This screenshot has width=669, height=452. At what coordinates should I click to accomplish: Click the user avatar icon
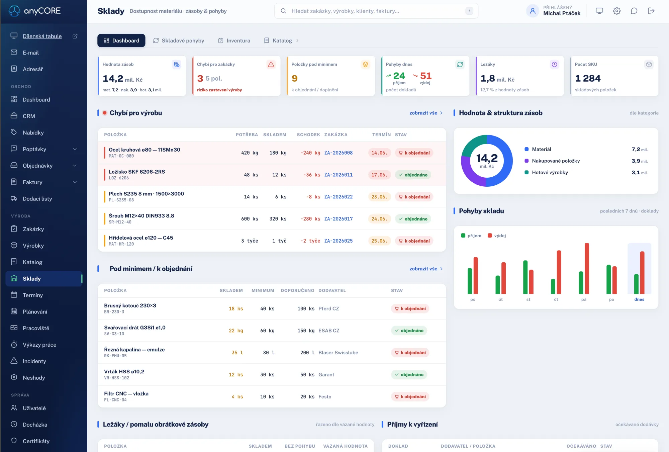coord(533,11)
